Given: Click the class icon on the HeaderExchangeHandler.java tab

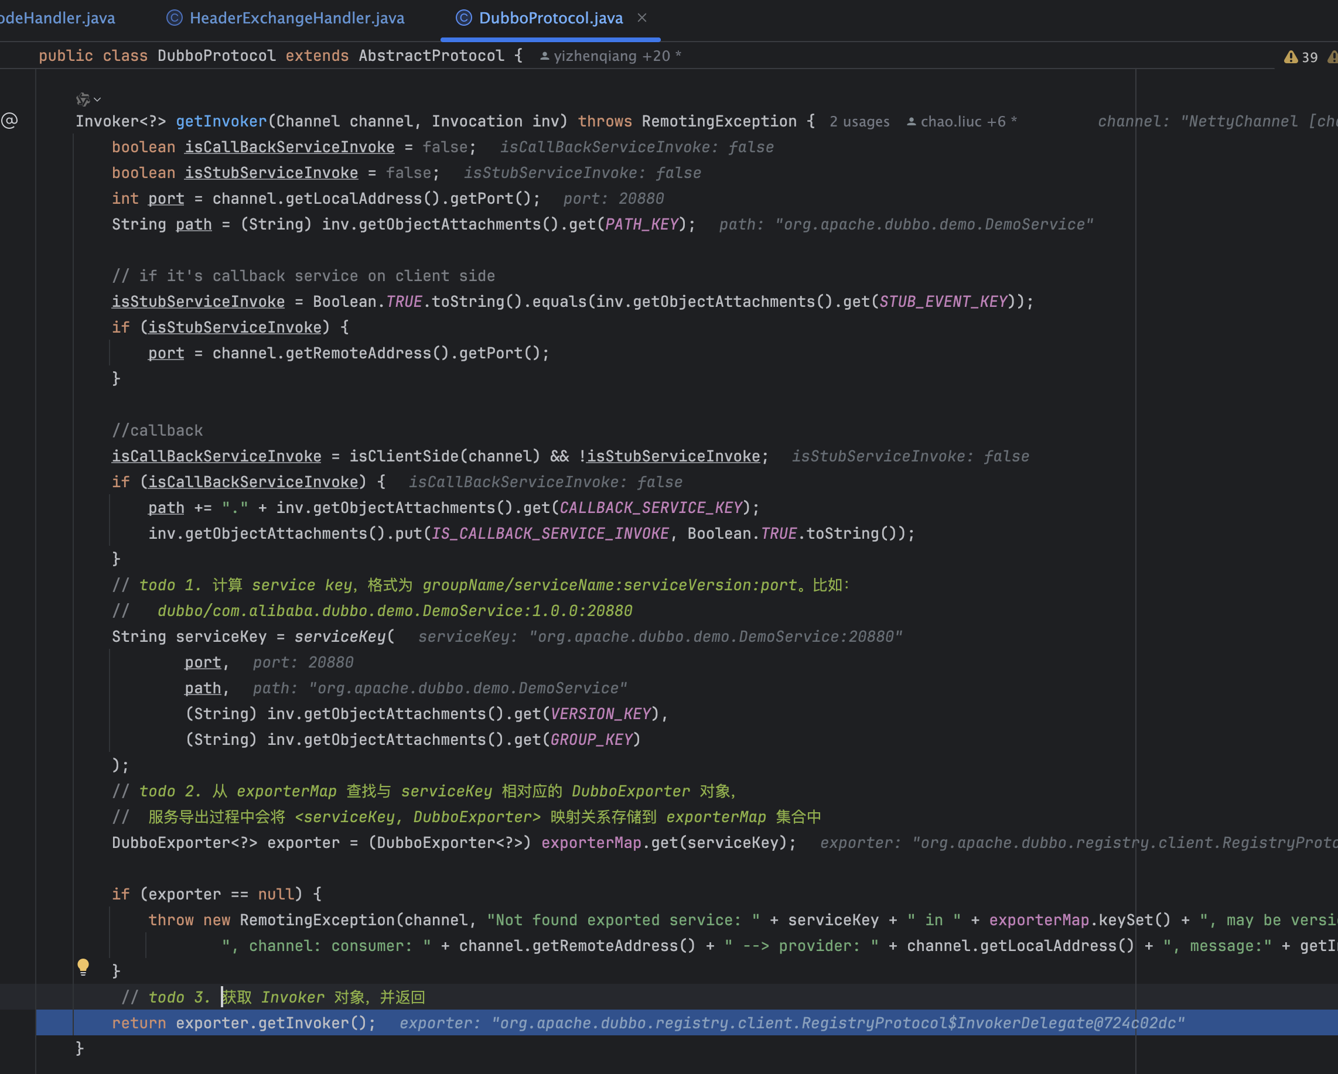Looking at the screenshot, I should [175, 18].
